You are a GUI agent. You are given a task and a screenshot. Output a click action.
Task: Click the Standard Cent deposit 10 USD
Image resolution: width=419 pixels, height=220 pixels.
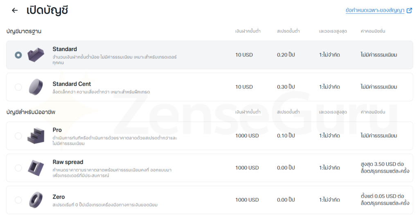244,87
